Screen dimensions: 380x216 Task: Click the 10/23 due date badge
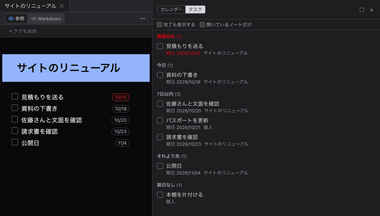120,131
